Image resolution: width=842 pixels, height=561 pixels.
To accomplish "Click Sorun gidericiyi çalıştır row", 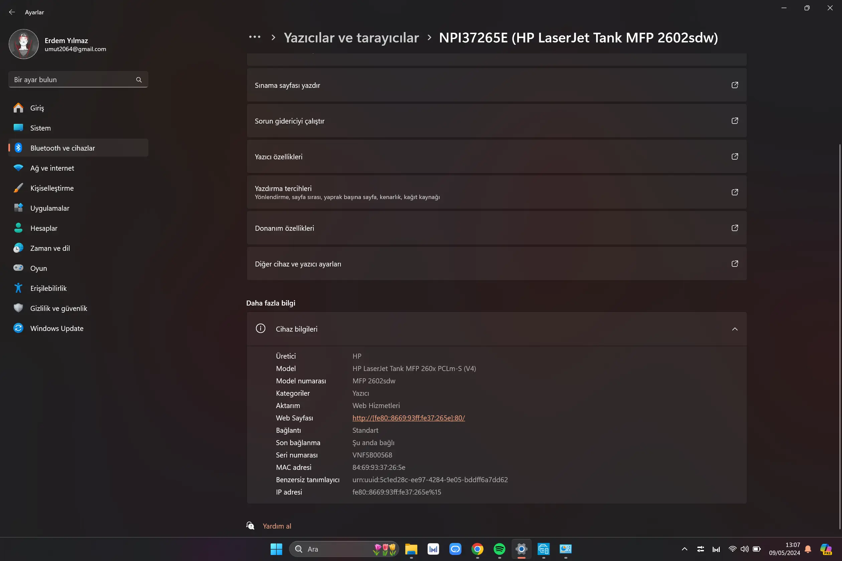I will coord(497,121).
